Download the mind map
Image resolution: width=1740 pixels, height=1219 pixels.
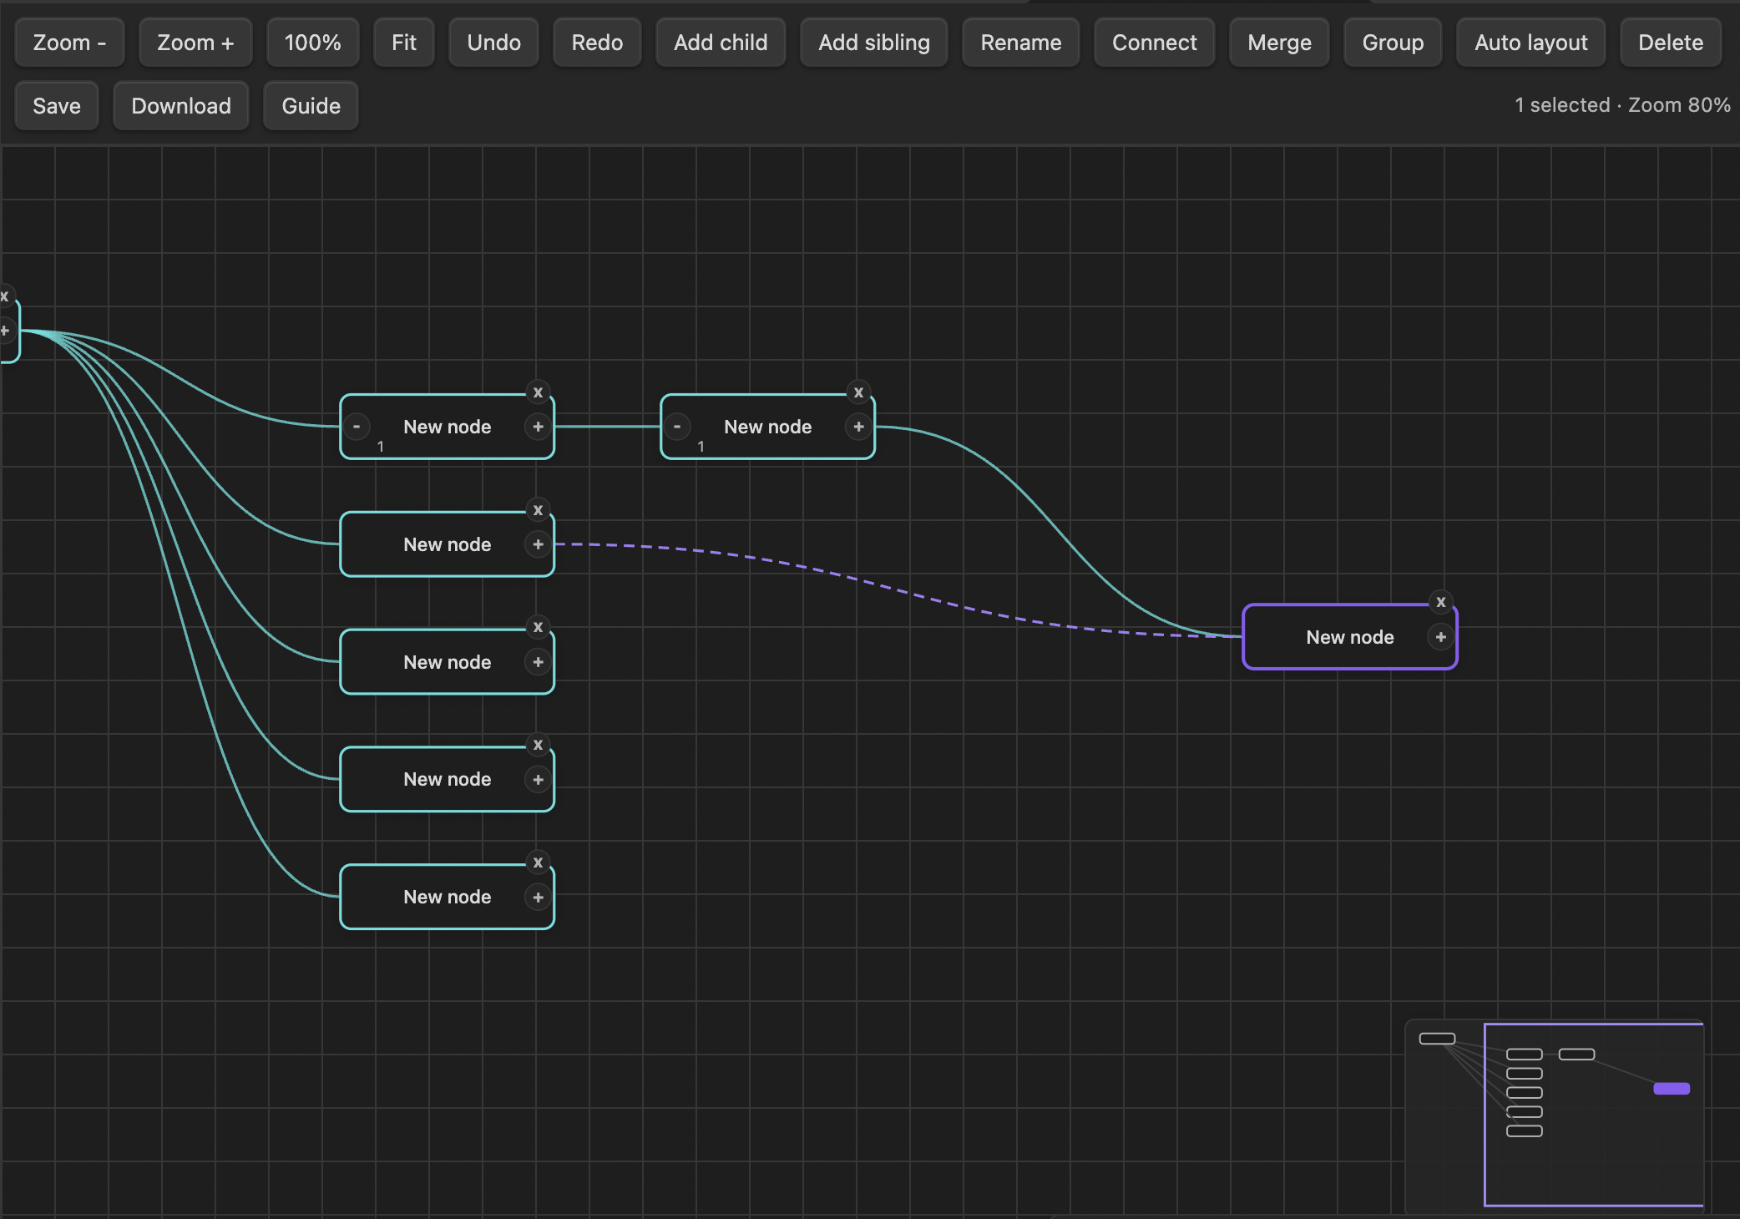[181, 106]
